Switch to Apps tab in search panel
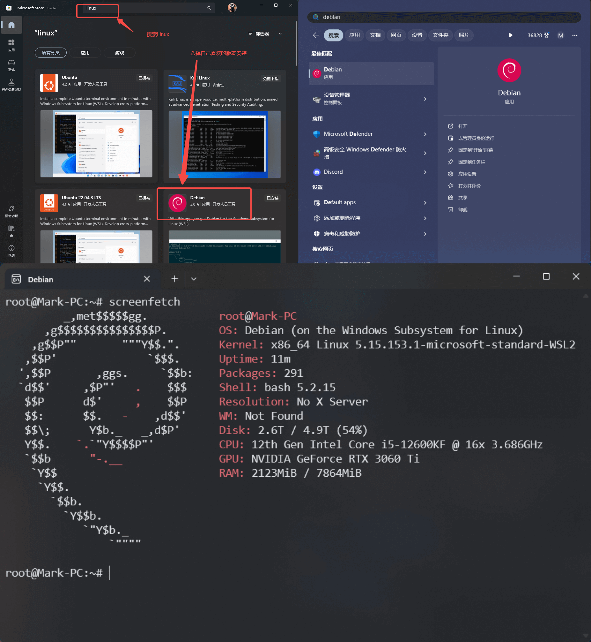The height and width of the screenshot is (642, 591). 354,35
